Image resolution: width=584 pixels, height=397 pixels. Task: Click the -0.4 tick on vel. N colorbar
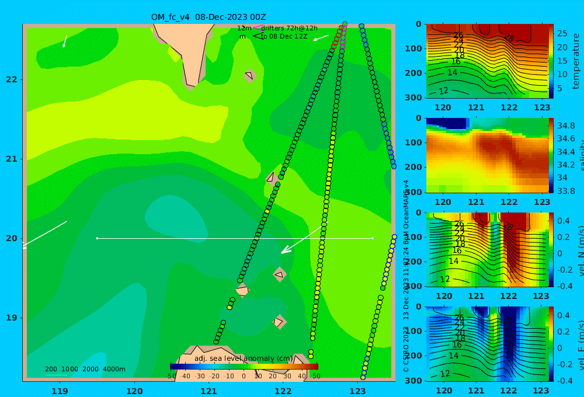(x=565, y=286)
